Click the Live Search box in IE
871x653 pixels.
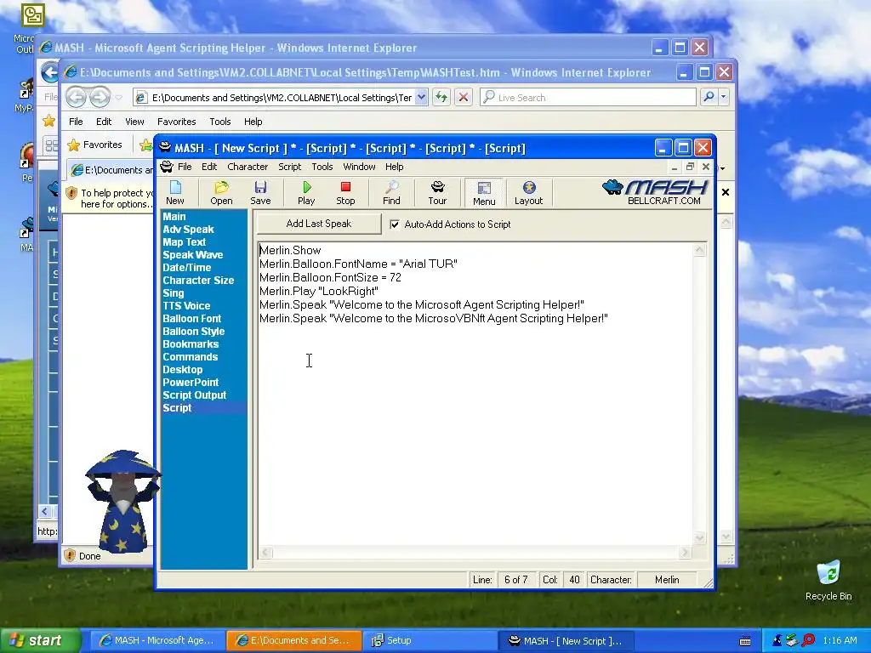(588, 97)
